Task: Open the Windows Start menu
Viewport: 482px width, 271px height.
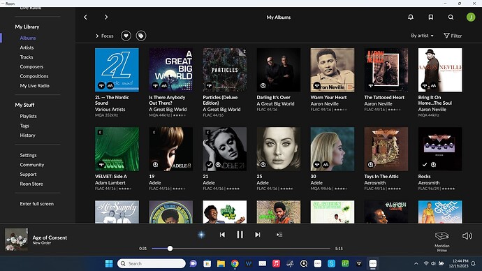Action: [x=109, y=263]
